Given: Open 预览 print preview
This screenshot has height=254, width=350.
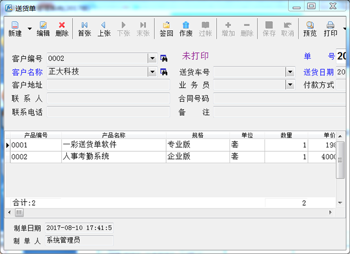Looking at the screenshot, I should tap(310, 29).
